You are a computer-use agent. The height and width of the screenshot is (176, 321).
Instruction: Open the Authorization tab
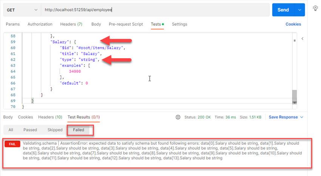point(40,24)
